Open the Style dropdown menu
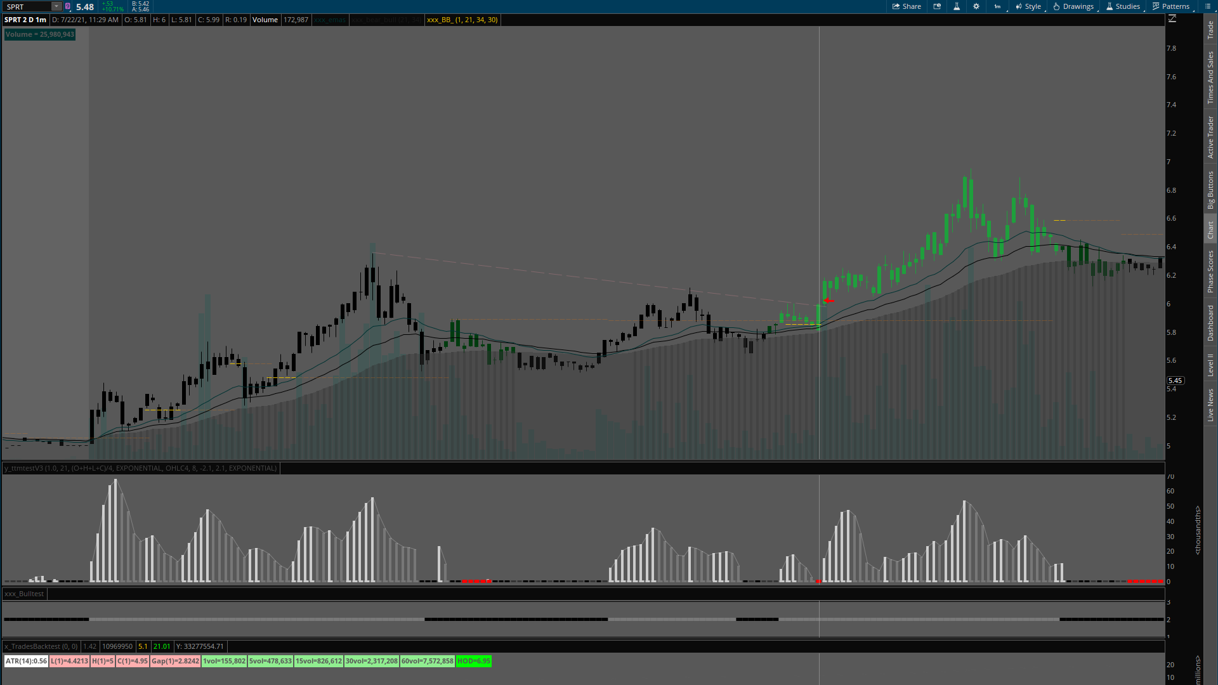 tap(1028, 6)
